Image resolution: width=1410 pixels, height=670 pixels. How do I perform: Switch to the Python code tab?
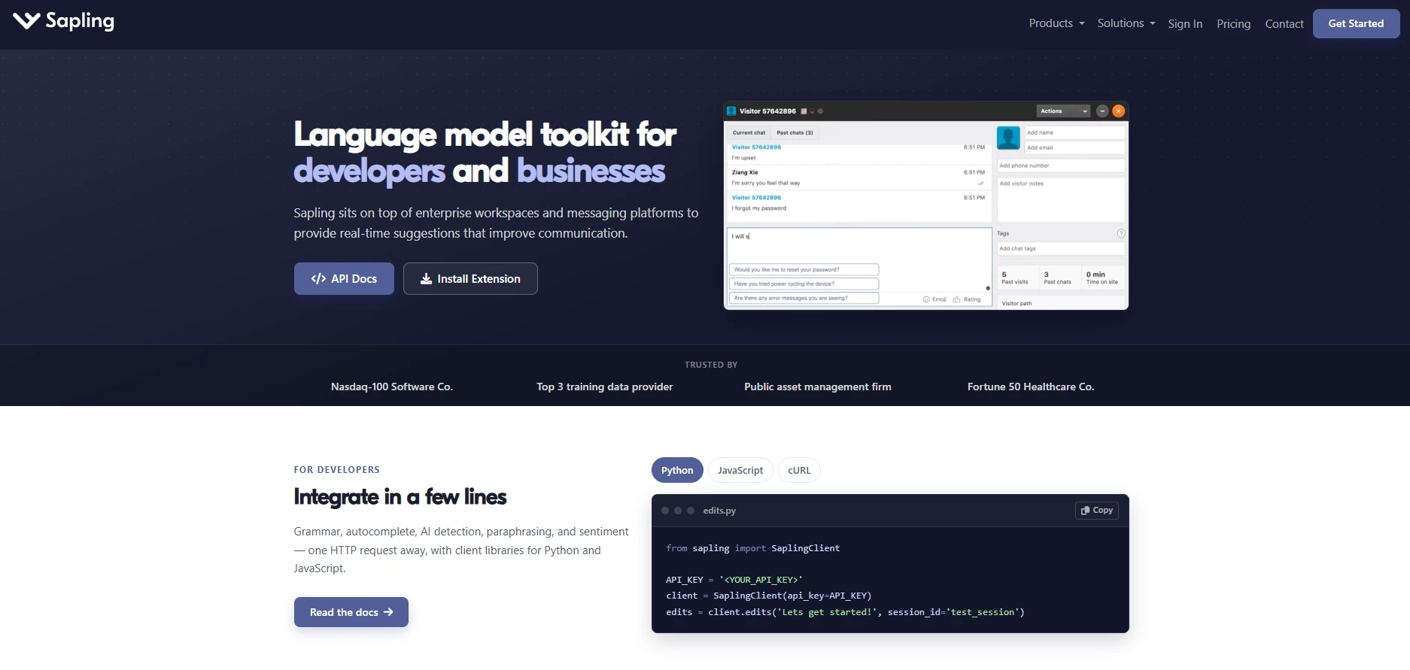point(677,470)
